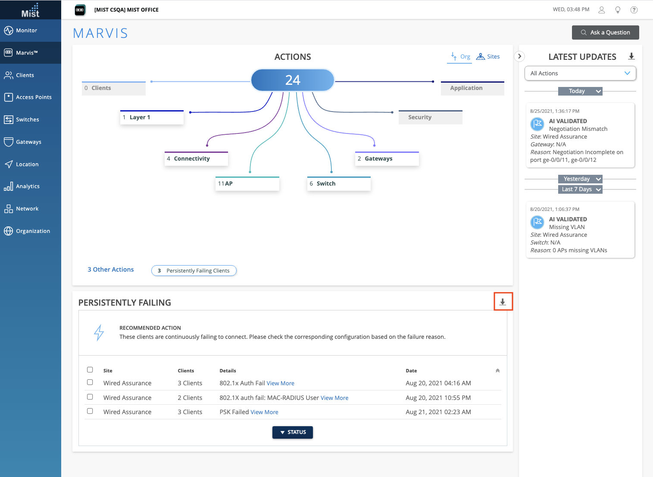
Task: Switch to the Sites actions view
Action: point(488,57)
